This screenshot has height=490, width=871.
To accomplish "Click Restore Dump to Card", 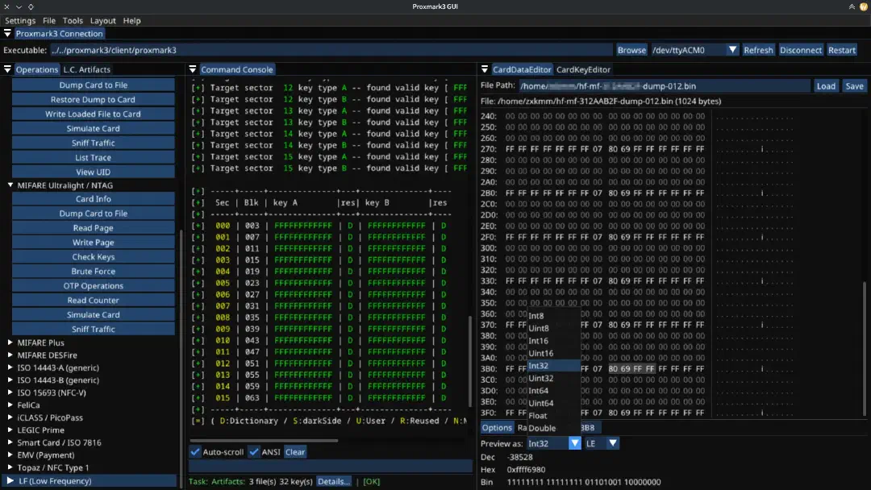I will click(93, 99).
